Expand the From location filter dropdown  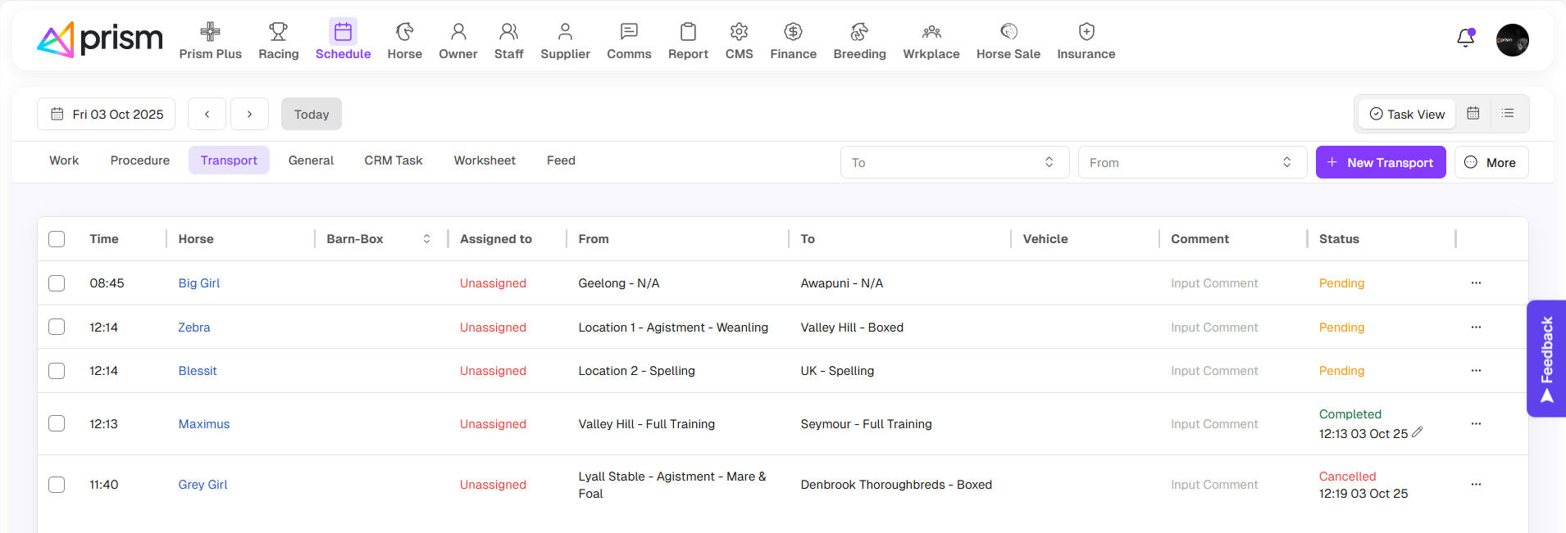(1192, 163)
